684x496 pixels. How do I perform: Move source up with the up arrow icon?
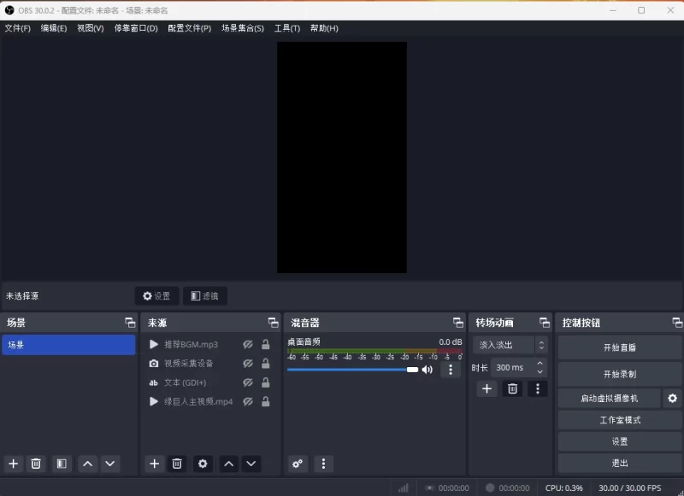tap(229, 464)
